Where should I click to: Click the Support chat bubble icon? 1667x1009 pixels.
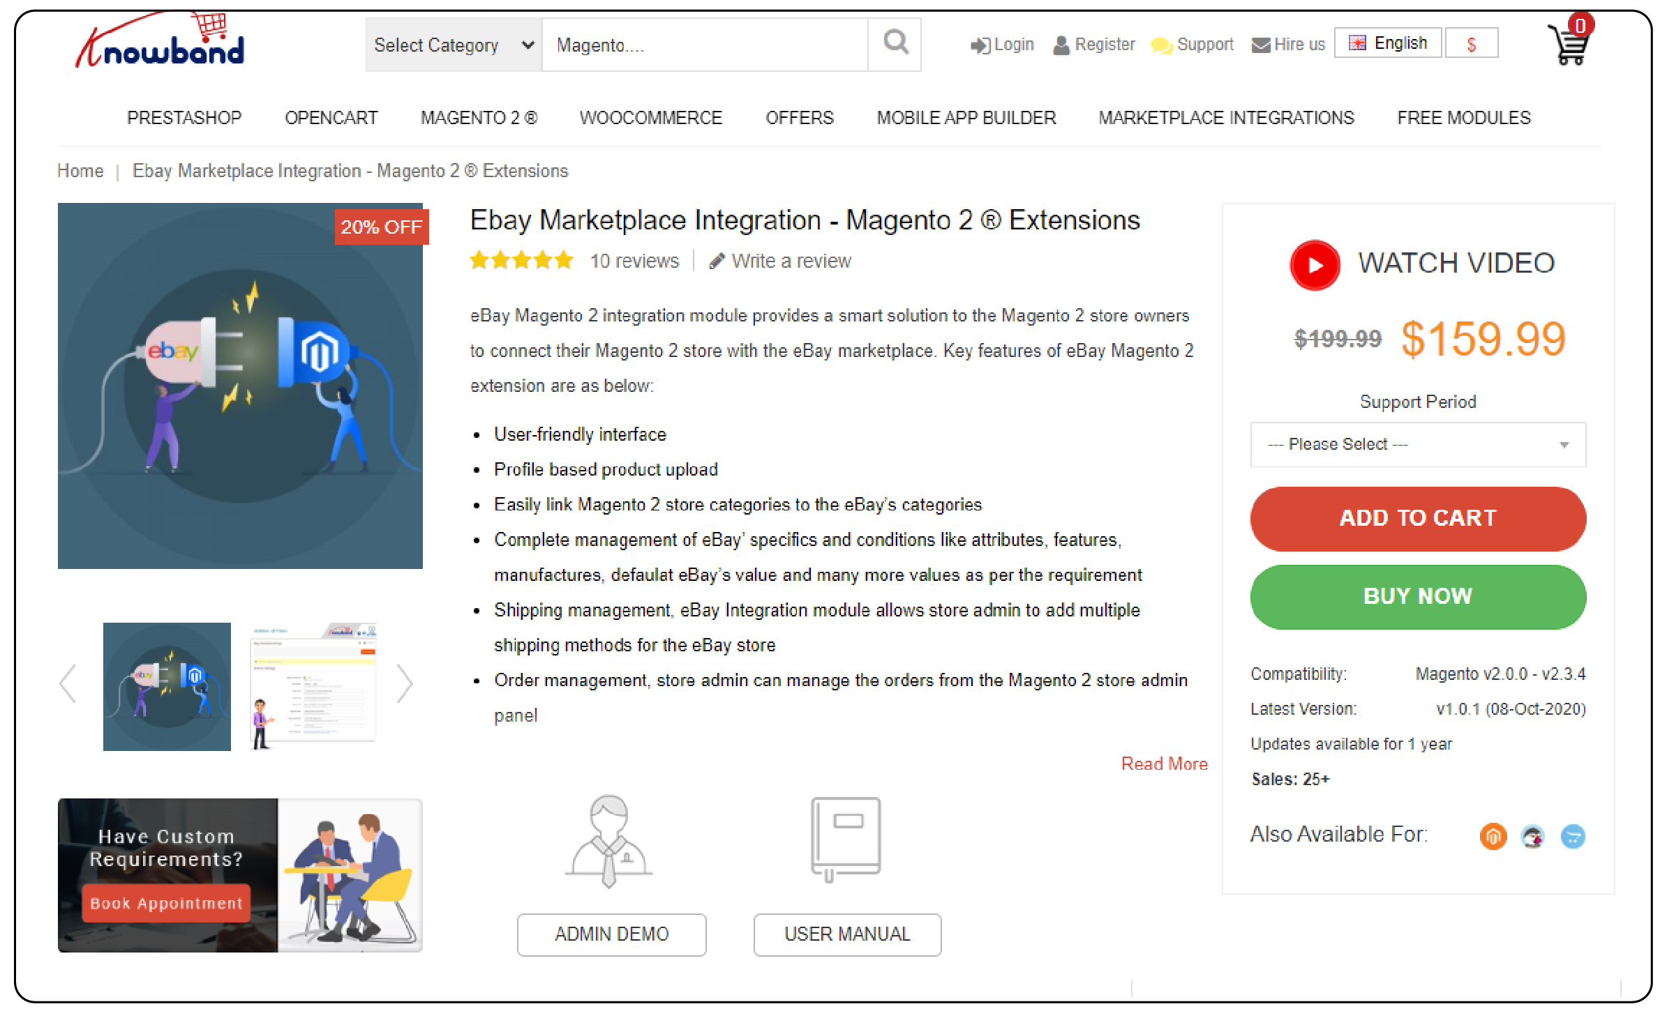tap(1161, 46)
